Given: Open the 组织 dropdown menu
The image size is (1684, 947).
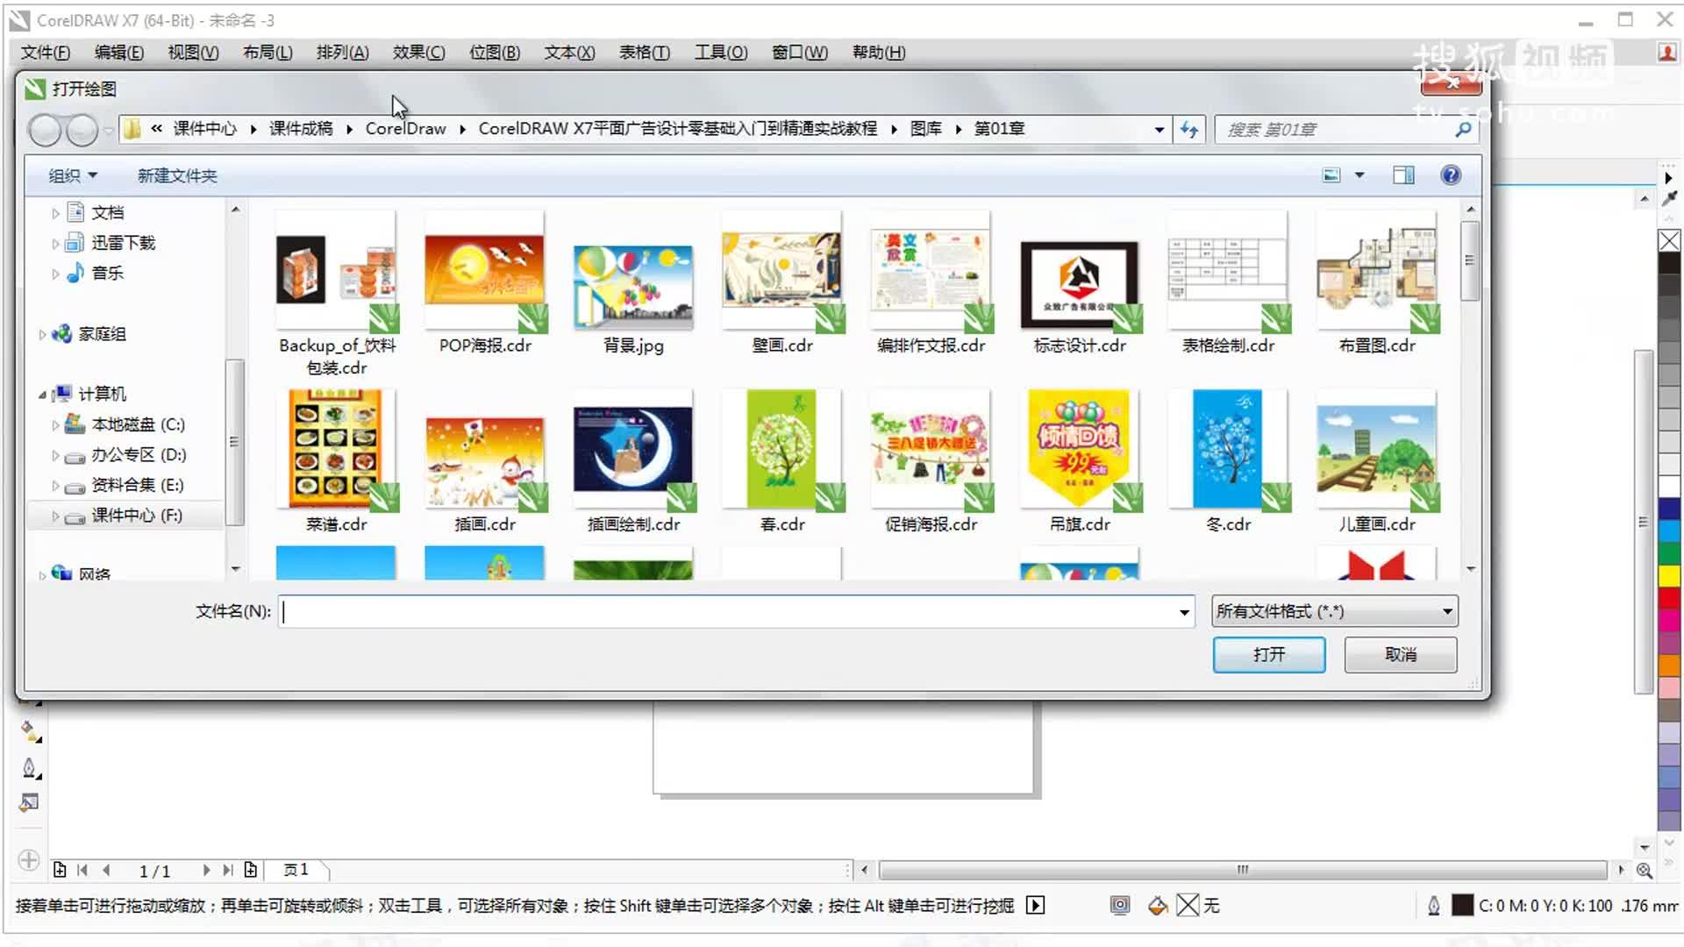Looking at the screenshot, I should click(x=72, y=175).
